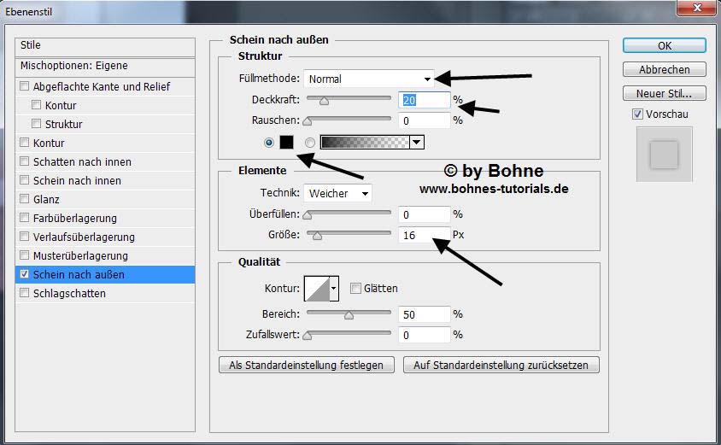The height and width of the screenshot is (445, 721).
Task: Click the style preview thumbnail
Action: point(664,155)
